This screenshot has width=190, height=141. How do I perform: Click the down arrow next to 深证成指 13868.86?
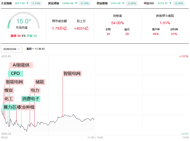pos(76,3)
